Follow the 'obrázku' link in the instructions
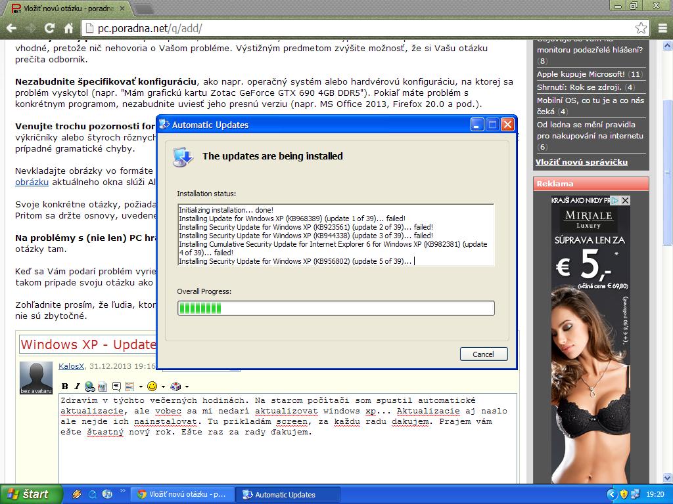673x504 pixels. click(32, 182)
